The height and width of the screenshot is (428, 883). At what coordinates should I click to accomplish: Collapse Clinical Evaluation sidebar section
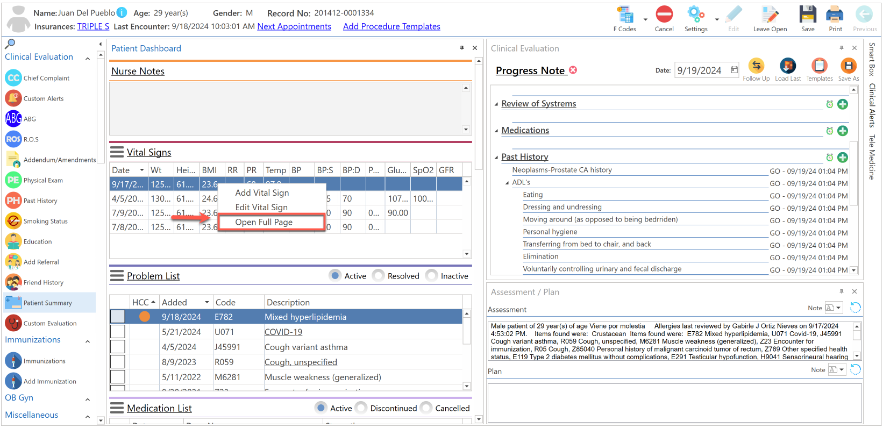pos(88,58)
